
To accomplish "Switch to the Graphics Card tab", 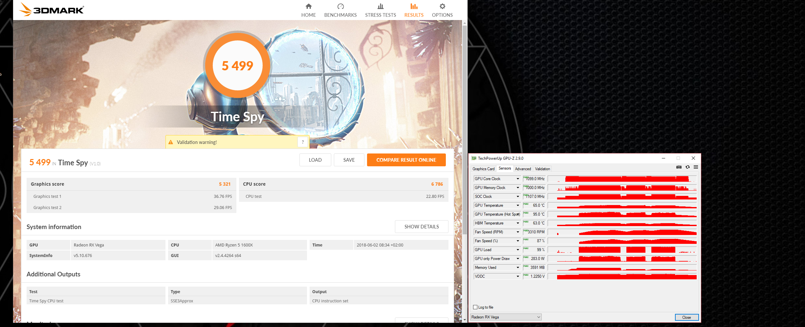I will [483, 169].
